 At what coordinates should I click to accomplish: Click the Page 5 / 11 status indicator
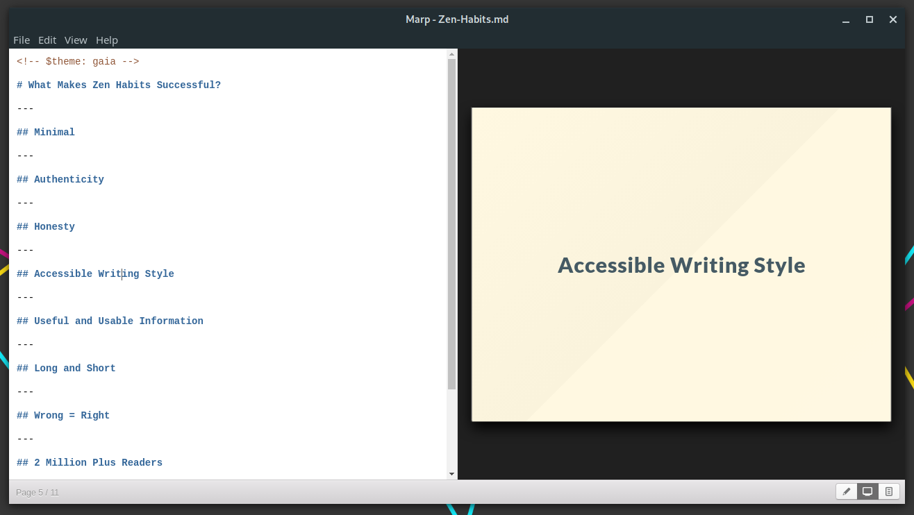38,493
